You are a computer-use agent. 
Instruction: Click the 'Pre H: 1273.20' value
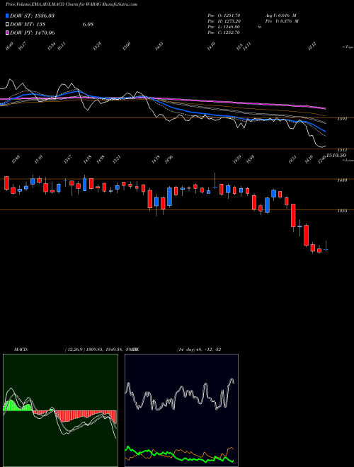224,21
